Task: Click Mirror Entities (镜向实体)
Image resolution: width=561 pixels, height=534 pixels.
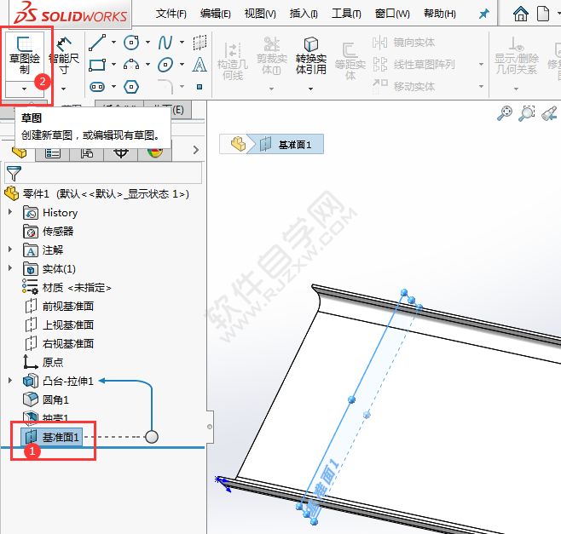Action: [x=403, y=43]
